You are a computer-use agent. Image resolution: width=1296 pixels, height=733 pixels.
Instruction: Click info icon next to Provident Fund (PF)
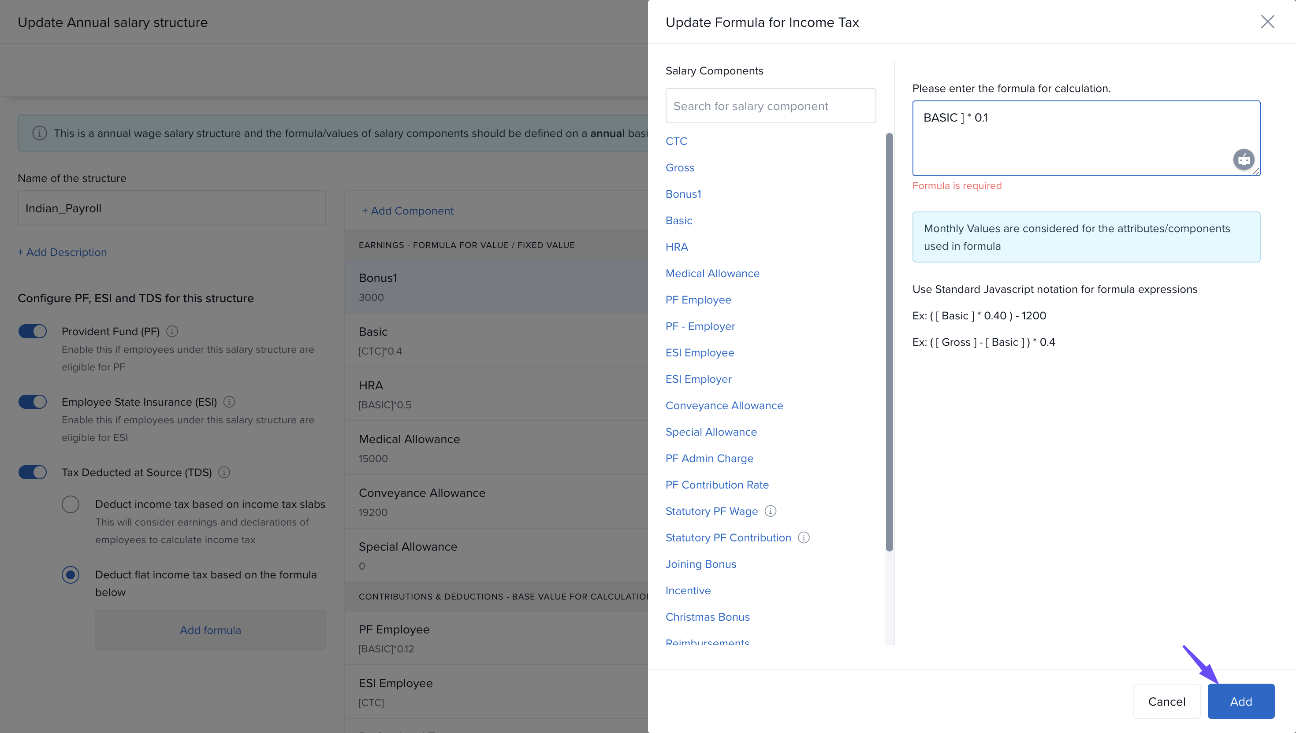172,331
